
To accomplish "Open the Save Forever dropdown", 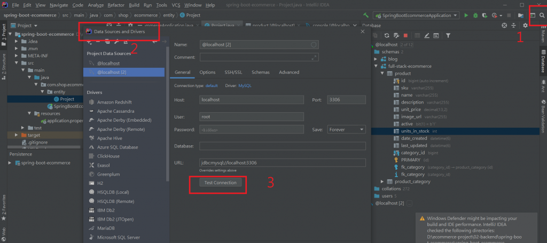I will tap(346, 129).
